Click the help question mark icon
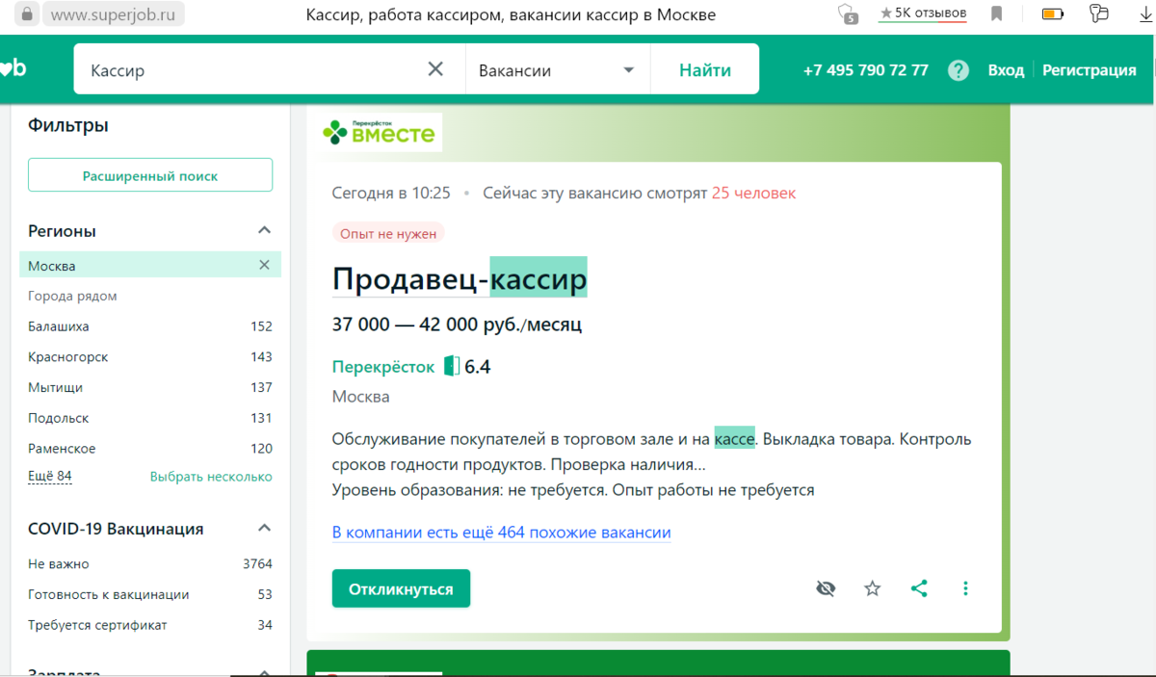This screenshot has width=1156, height=677. click(x=958, y=70)
